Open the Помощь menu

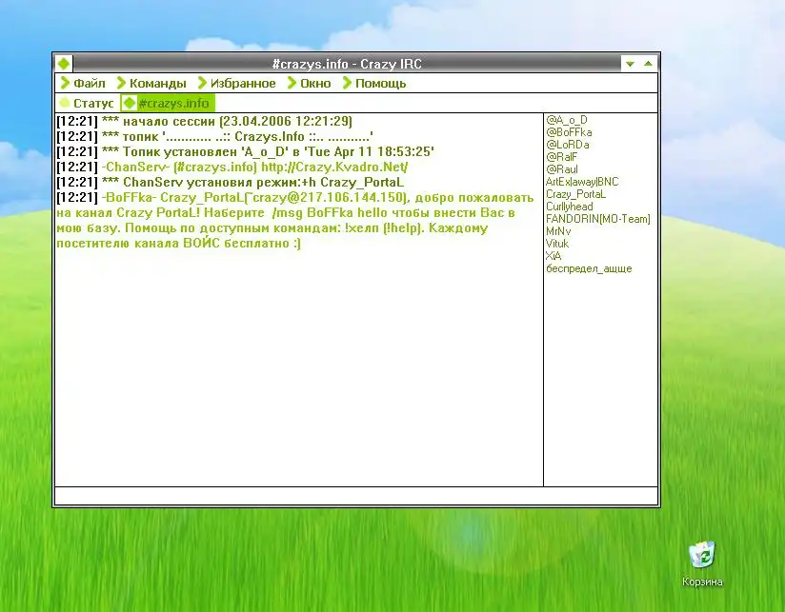pos(380,83)
